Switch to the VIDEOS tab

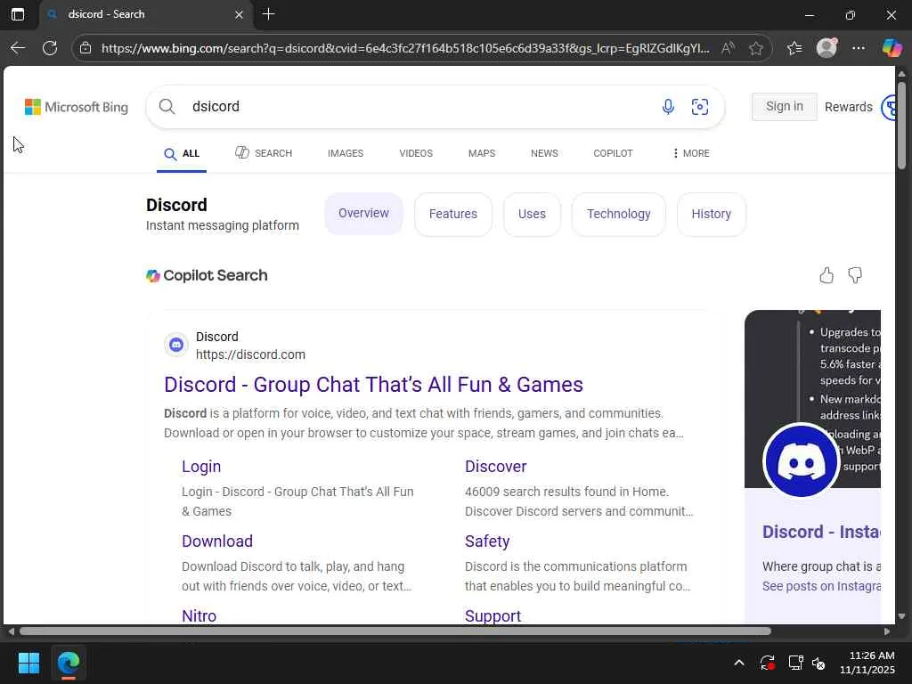416,153
